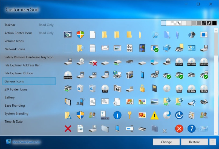Open the ZIP Folder Icons category
Screen dimensions: 219x149
click(x=16, y=89)
